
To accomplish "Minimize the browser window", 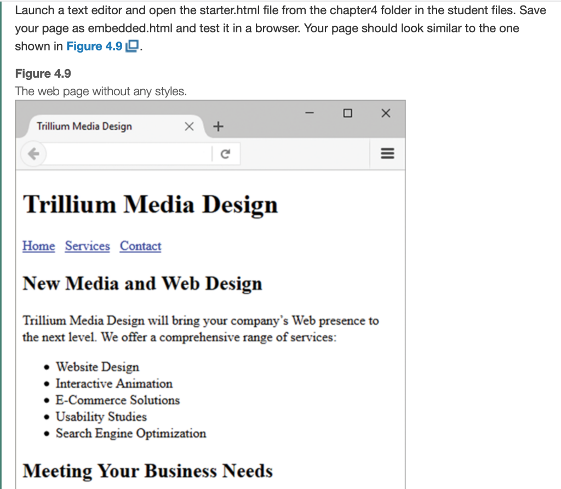I will click(309, 113).
